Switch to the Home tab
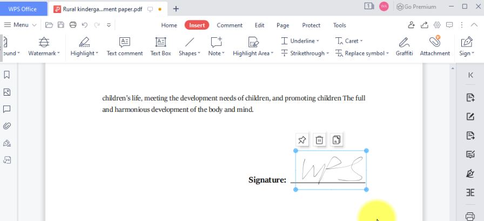 169,25
